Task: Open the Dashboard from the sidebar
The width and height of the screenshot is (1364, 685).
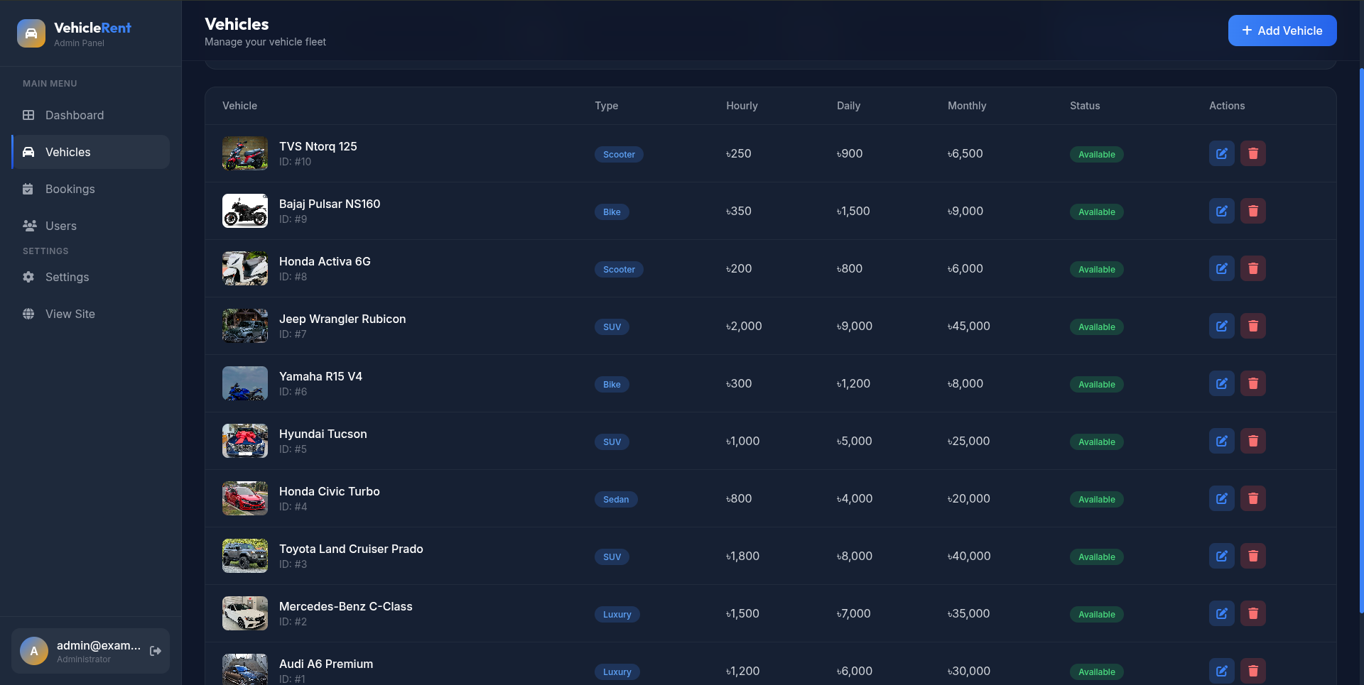Action: (75, 115)
